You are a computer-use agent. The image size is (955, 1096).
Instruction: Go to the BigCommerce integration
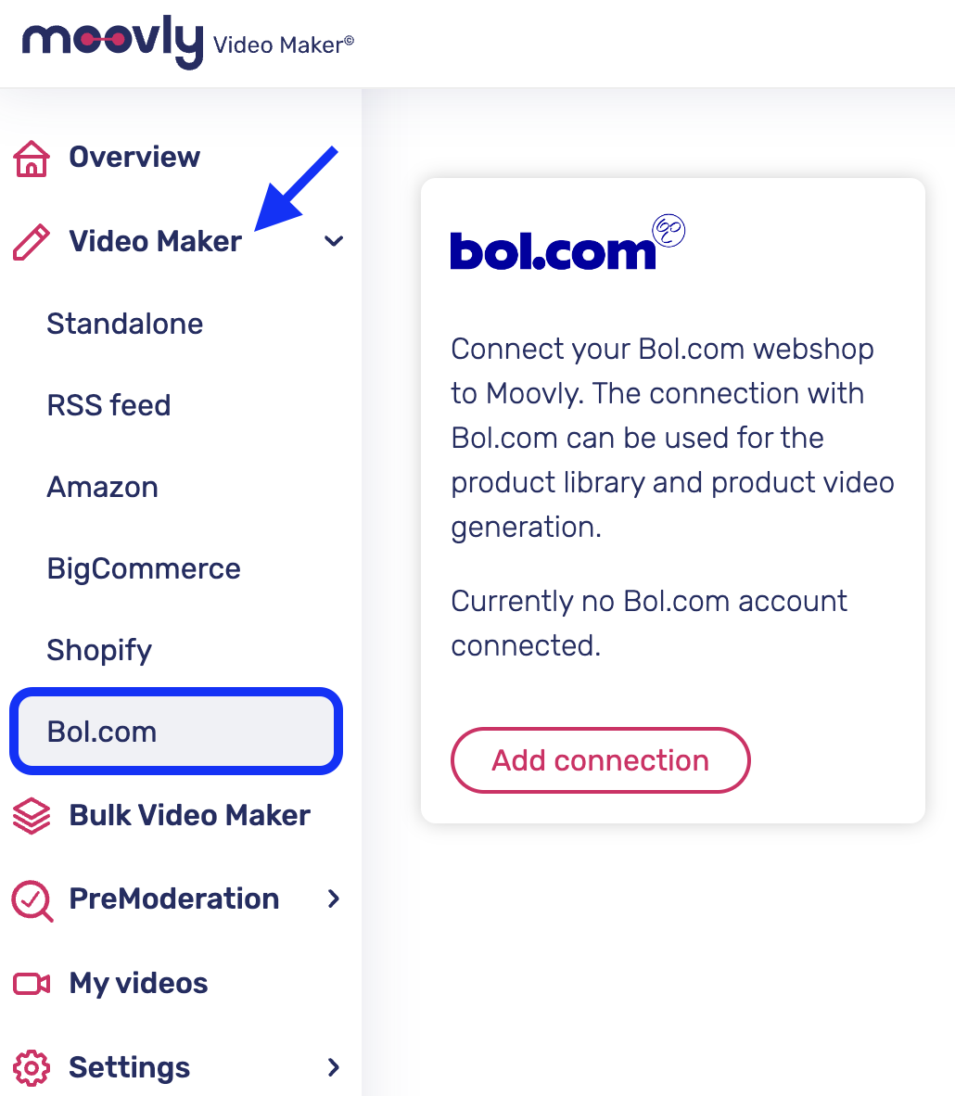(x=144, y=569)
